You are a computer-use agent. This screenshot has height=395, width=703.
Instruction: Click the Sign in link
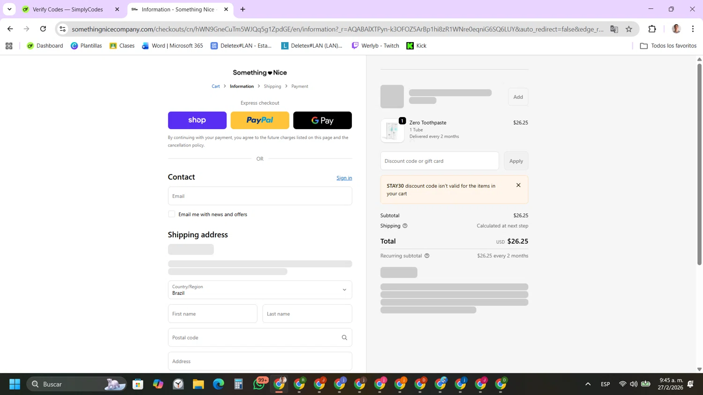344,178
